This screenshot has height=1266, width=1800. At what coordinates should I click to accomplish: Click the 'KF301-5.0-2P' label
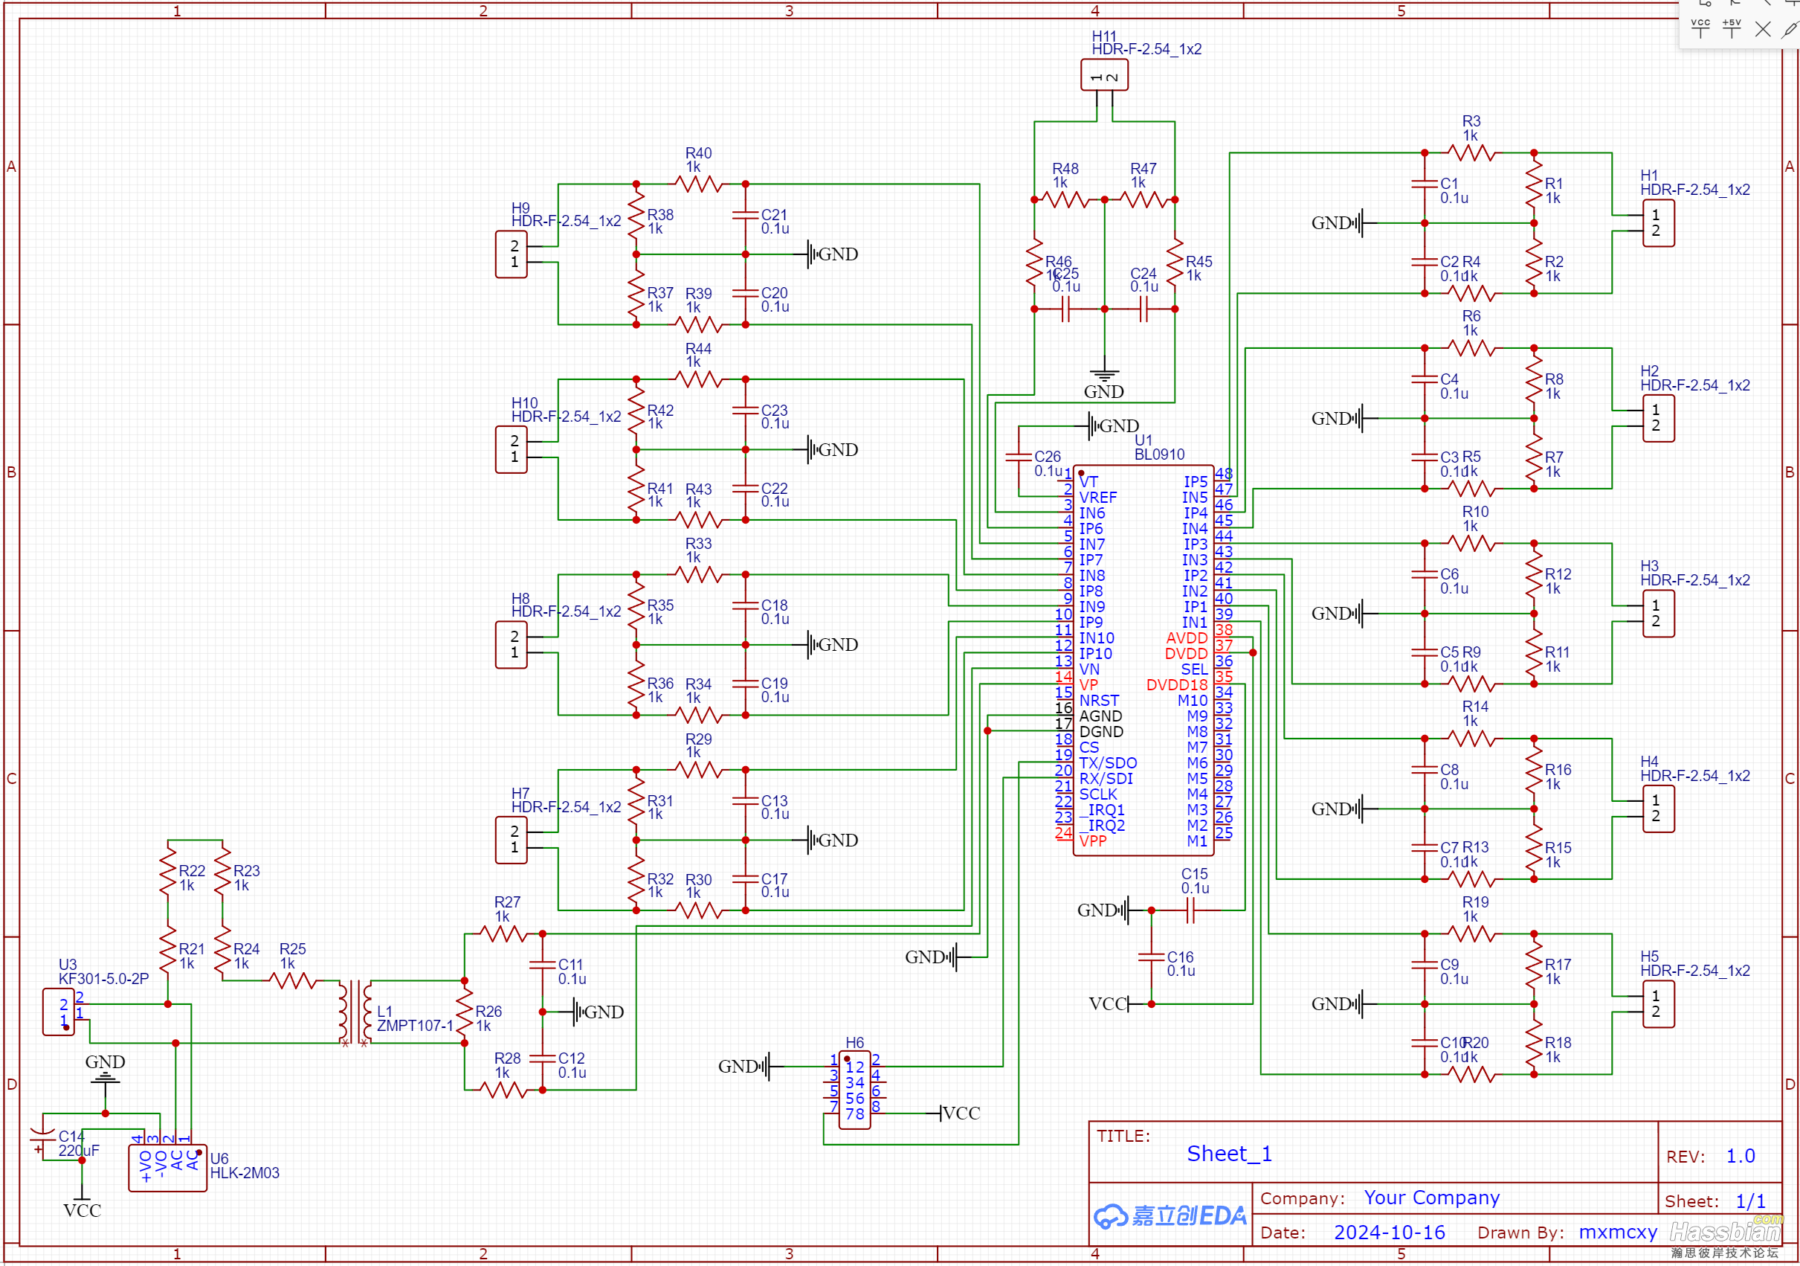tap(103, 979)
